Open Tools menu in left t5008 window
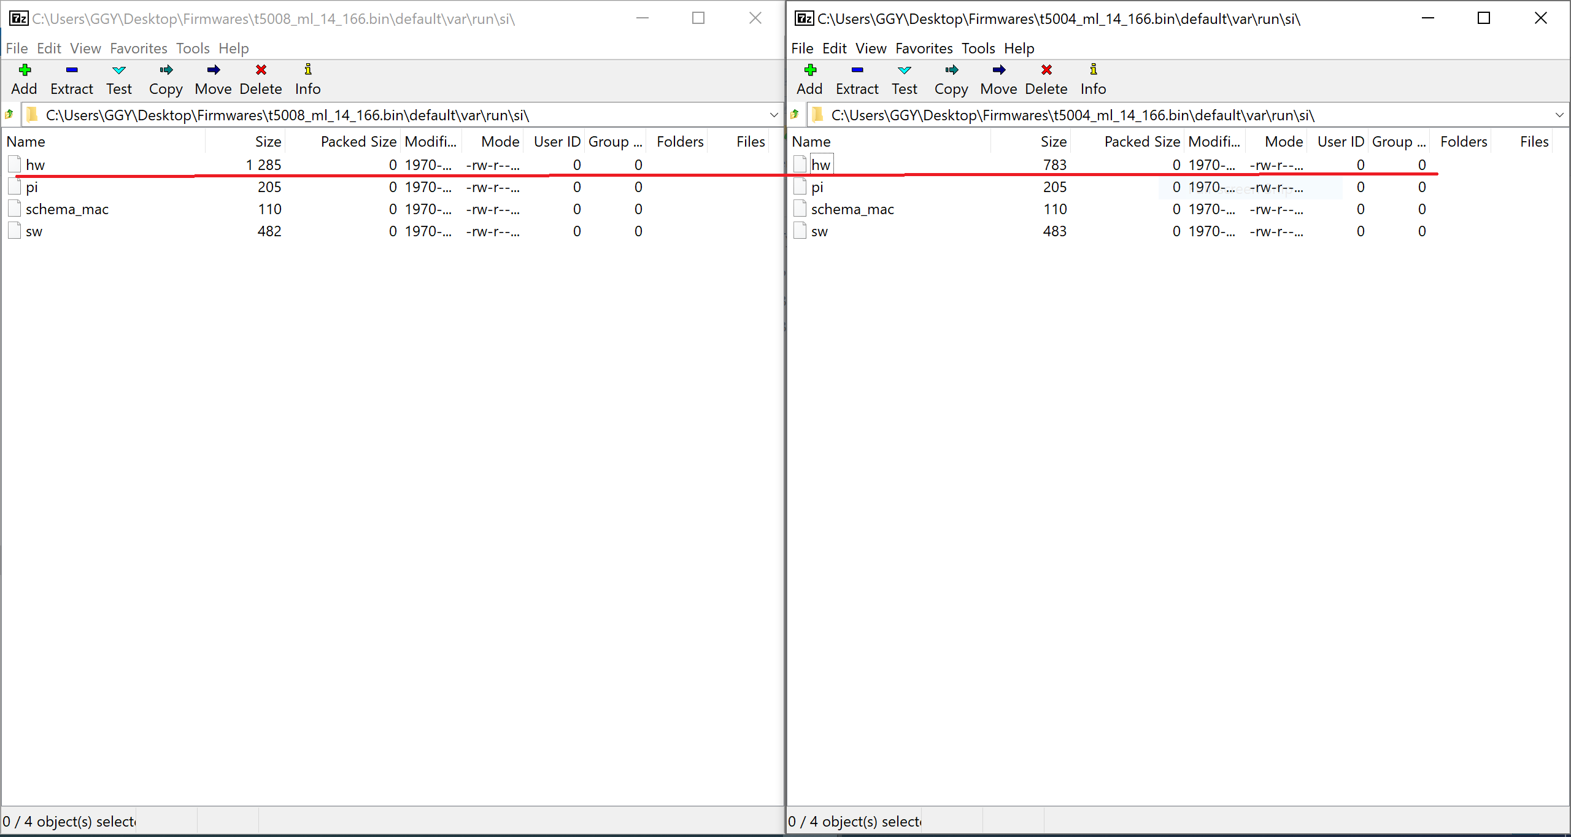Viewport: 1571px width, 837px height. pos(193,48)
